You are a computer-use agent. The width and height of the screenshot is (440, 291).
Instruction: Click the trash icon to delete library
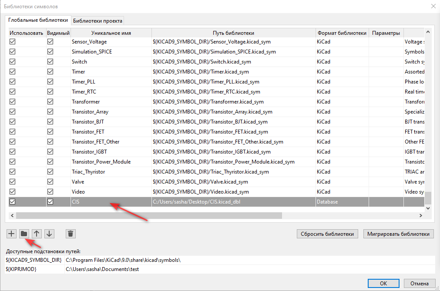pyautogui.click(x=71, y=234)
